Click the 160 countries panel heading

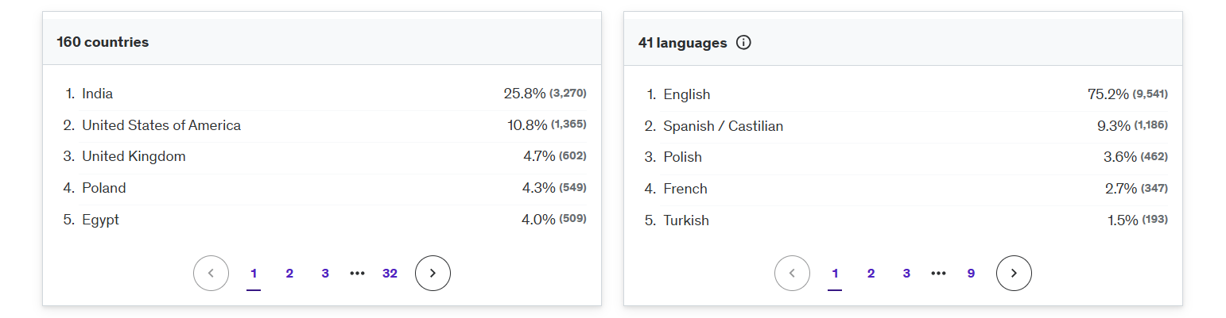coord(103,43)
